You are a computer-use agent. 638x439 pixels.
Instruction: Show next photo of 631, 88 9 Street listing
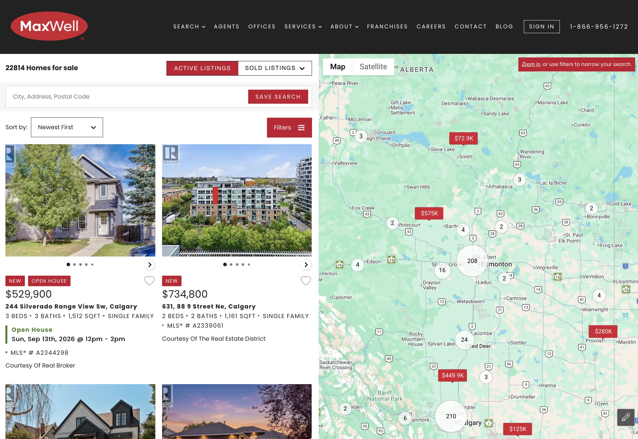306,264
